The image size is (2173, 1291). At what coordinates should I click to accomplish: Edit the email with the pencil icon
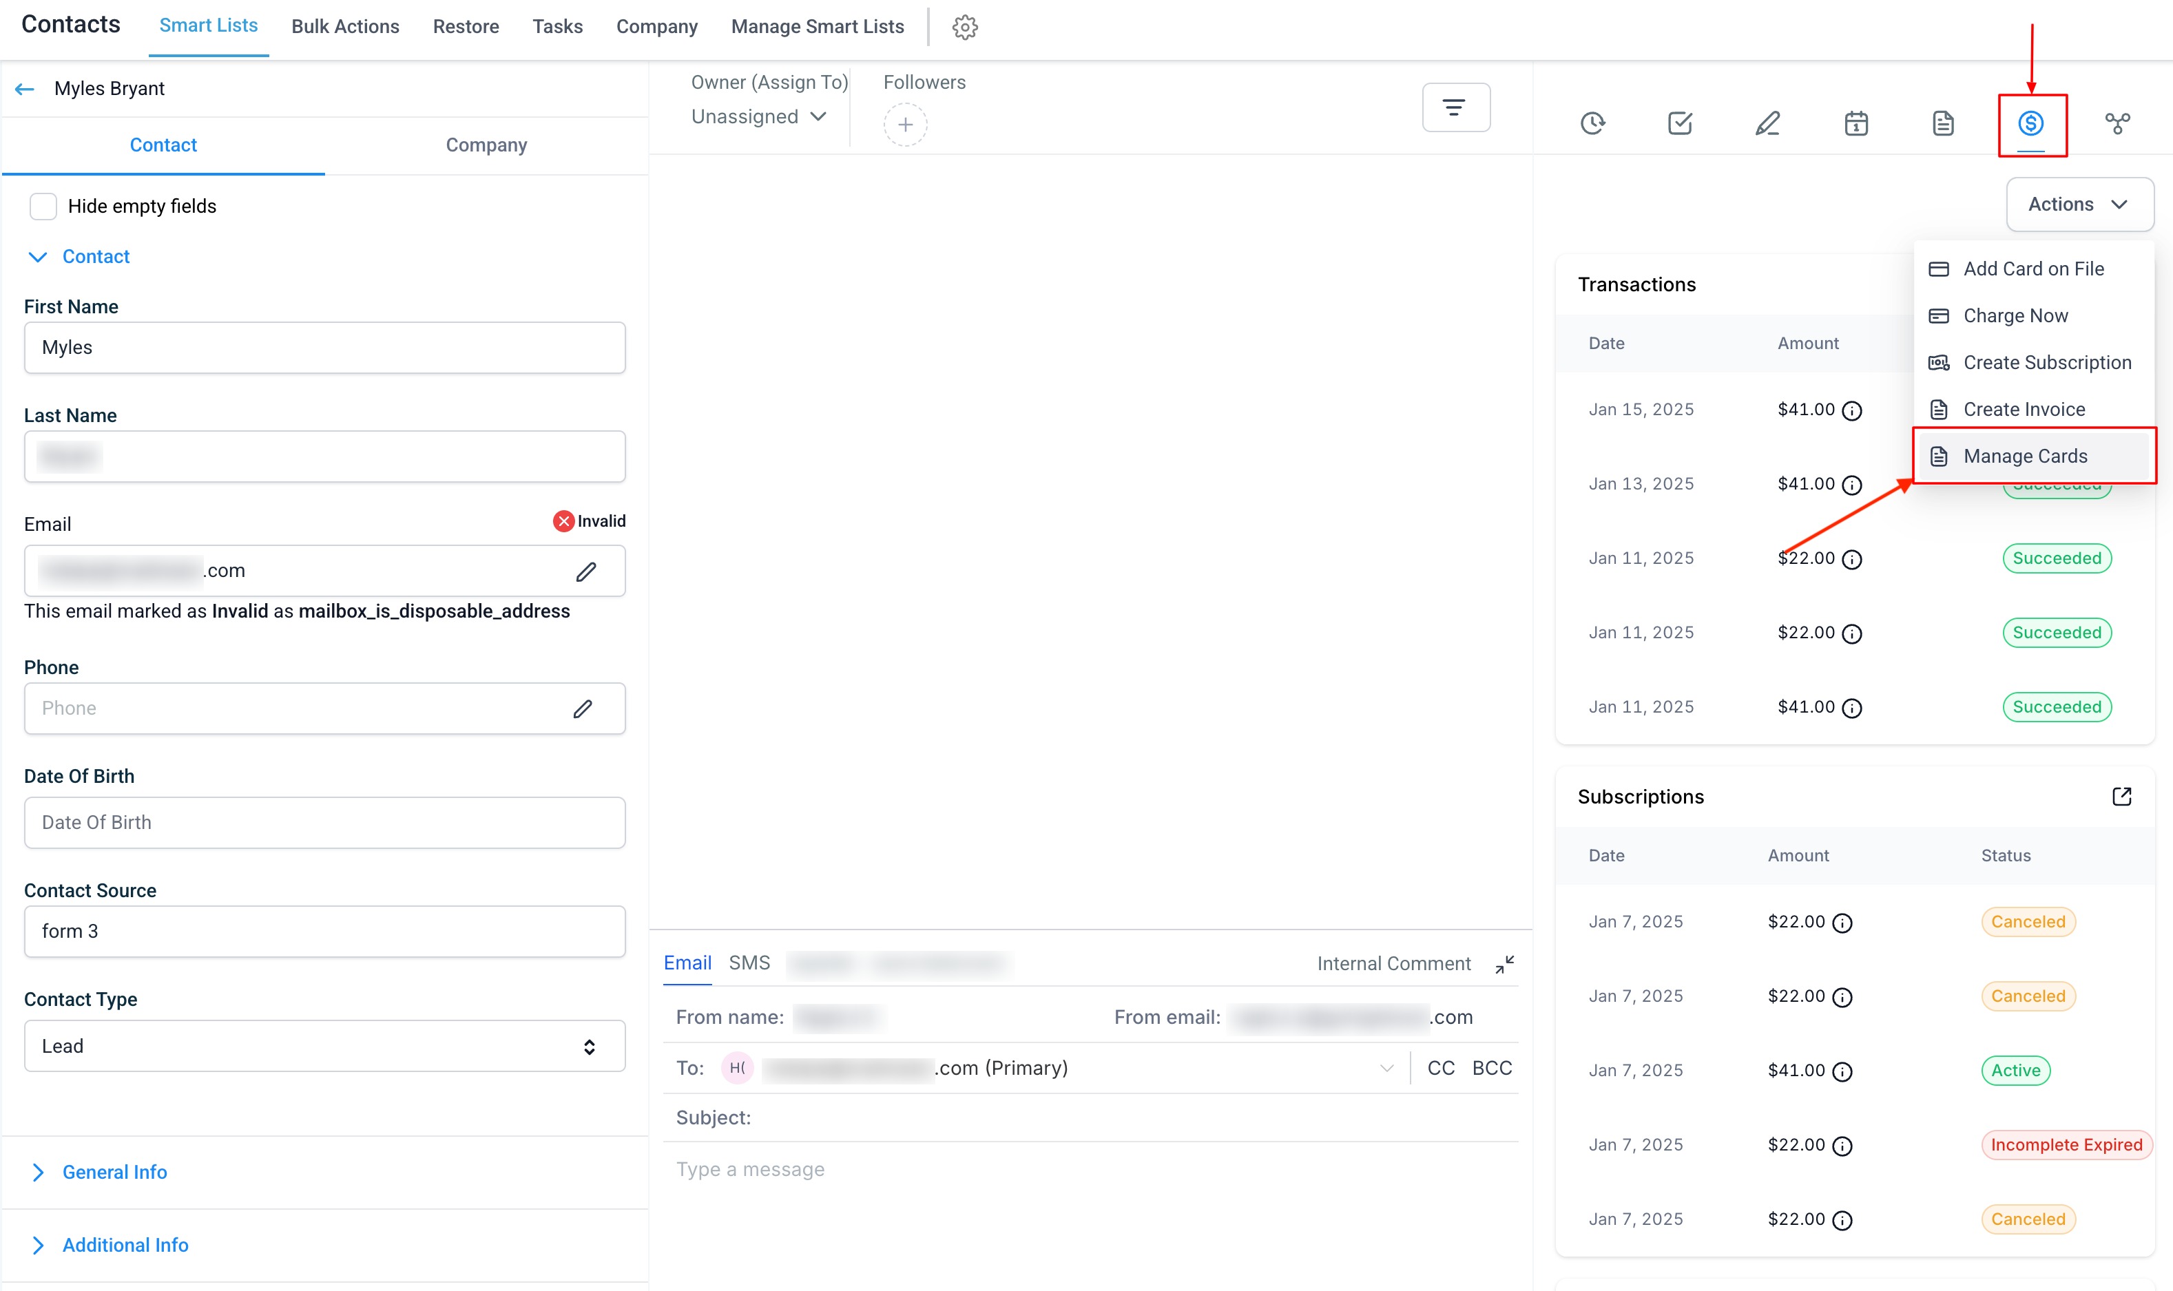click(585, 571)
